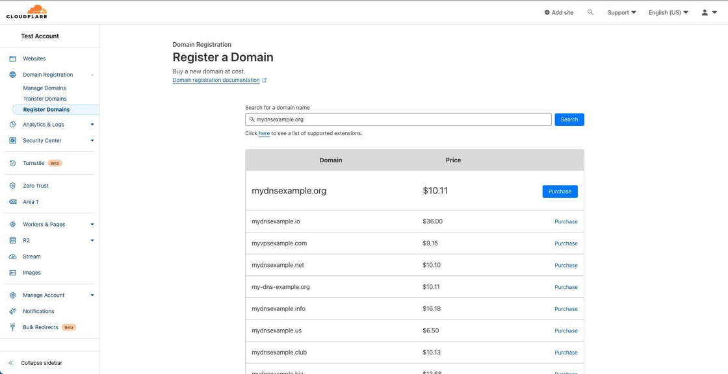Open the English (US) language dropdown
This screenshot has height=374, width=728.
pos(669,12)
